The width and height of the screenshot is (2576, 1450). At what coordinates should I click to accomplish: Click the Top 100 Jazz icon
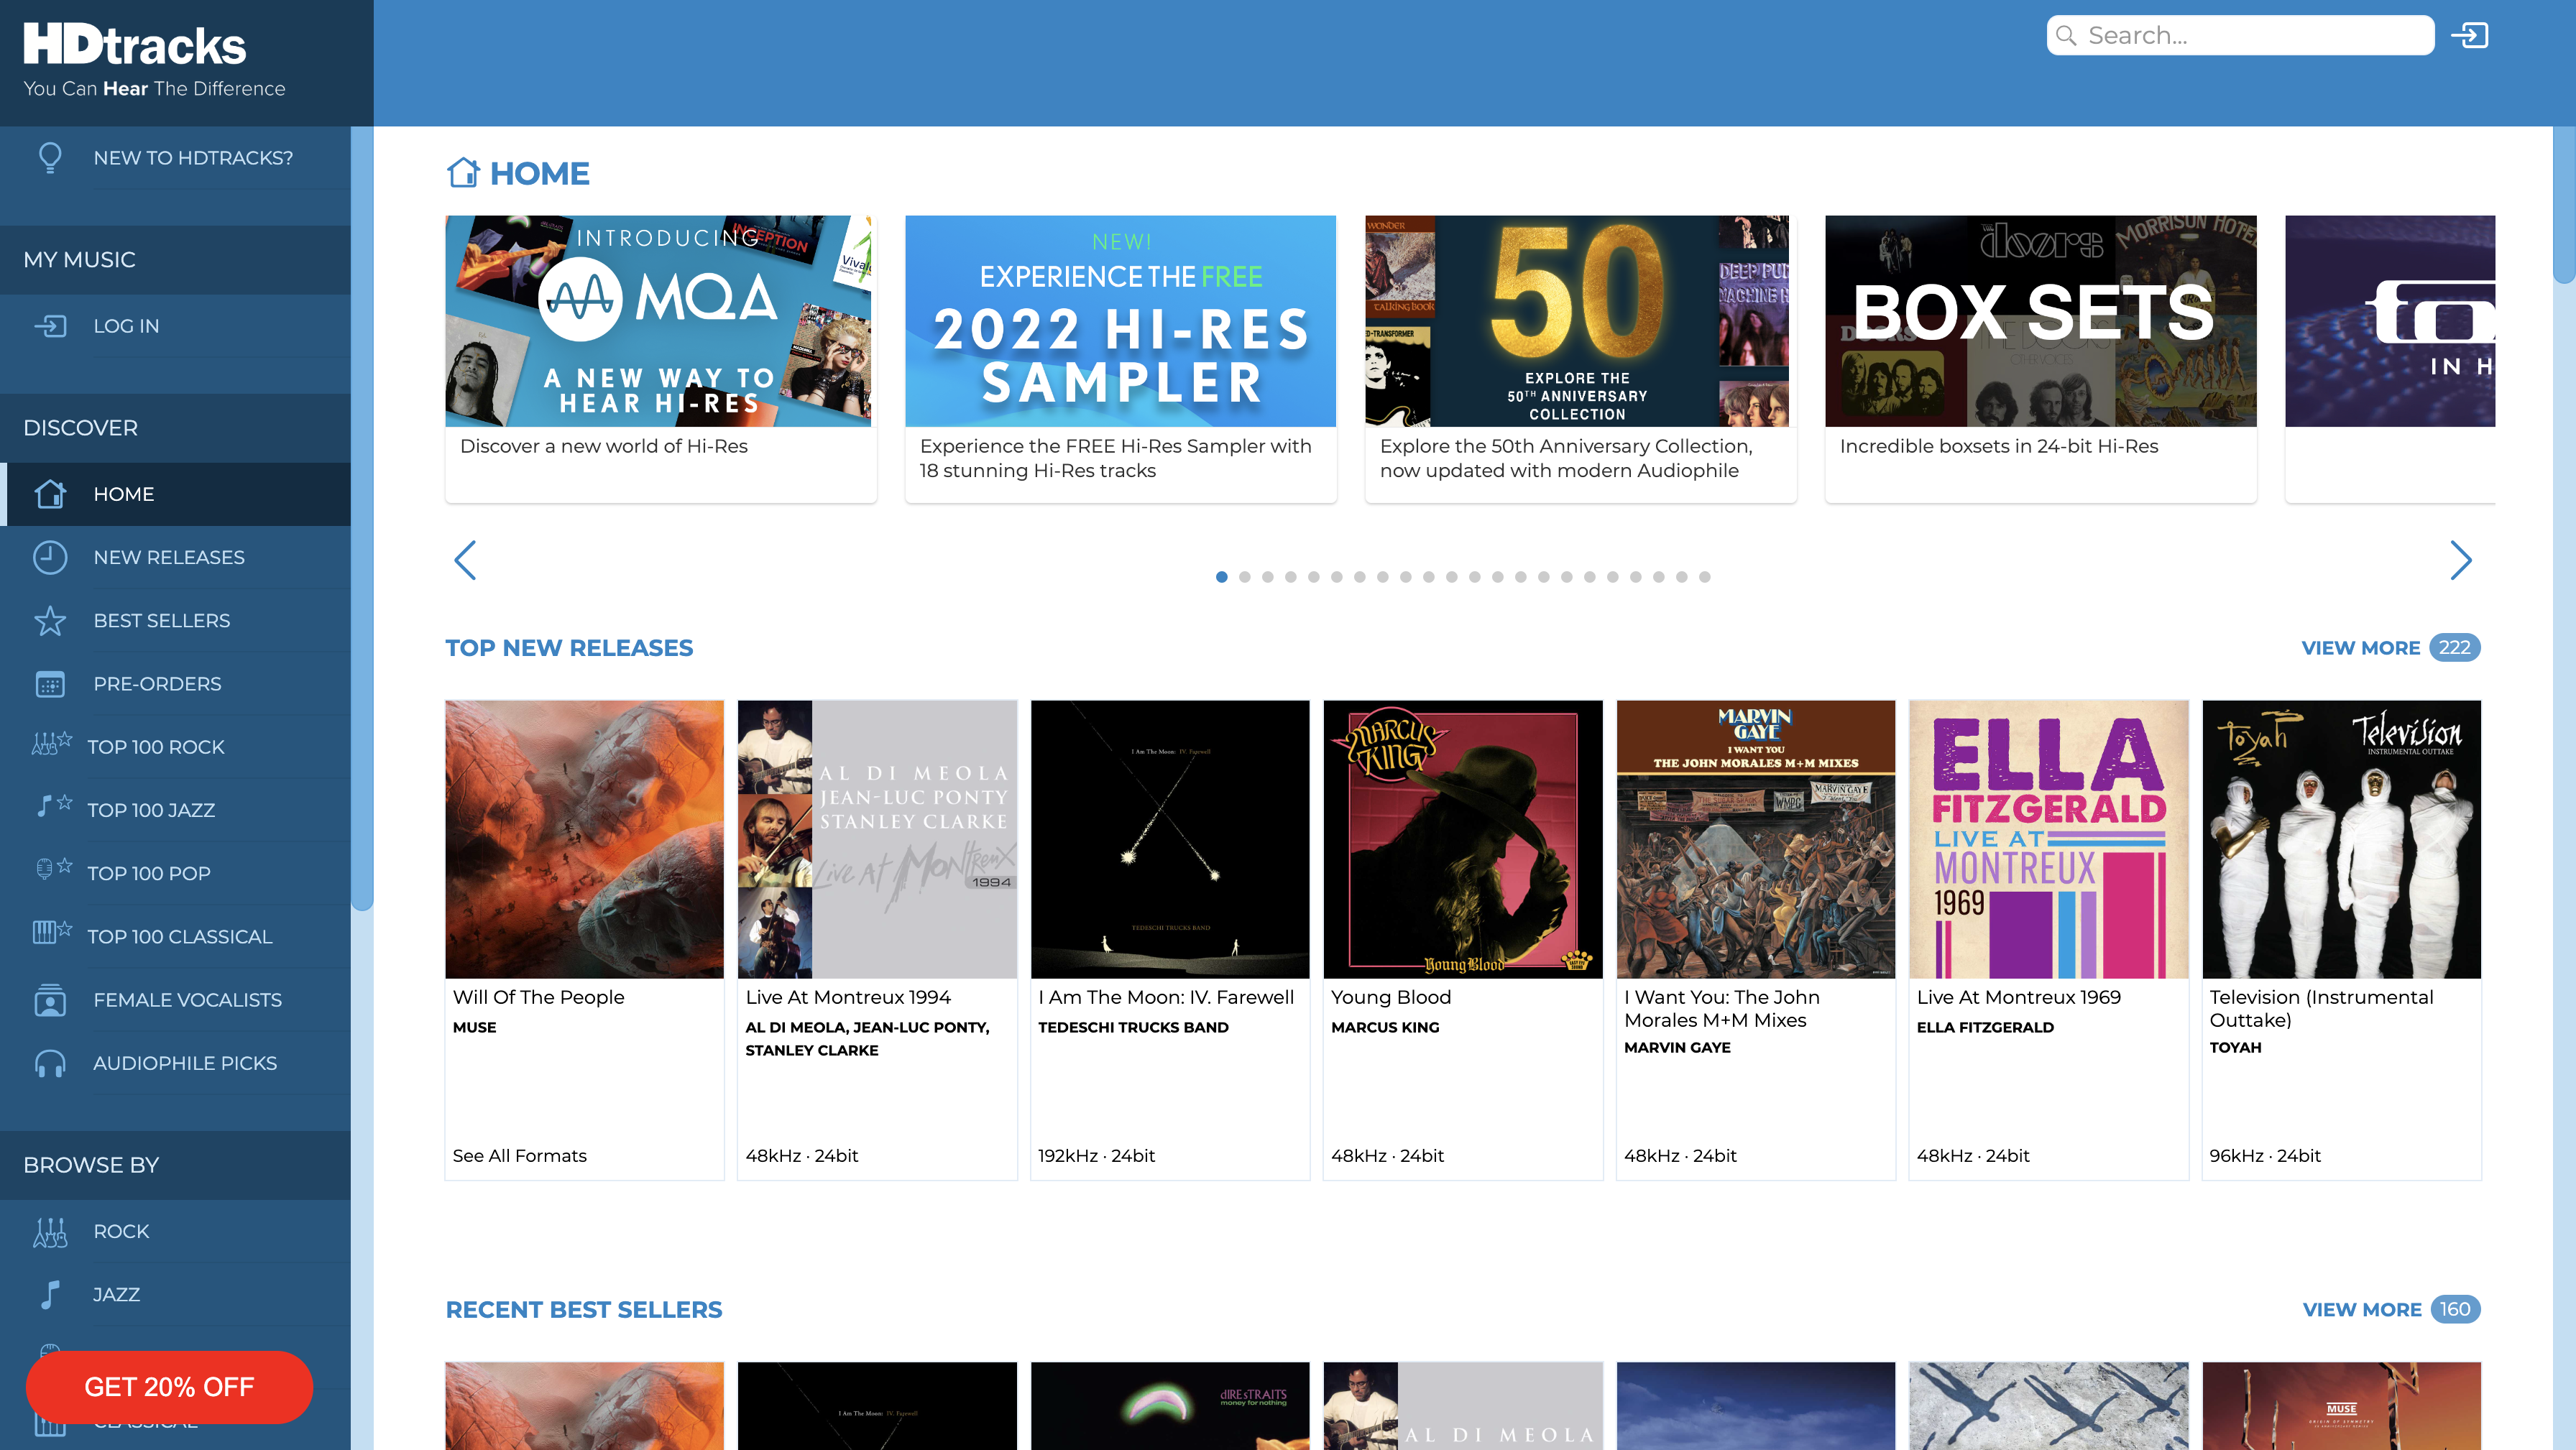click(x=47, y=808)
